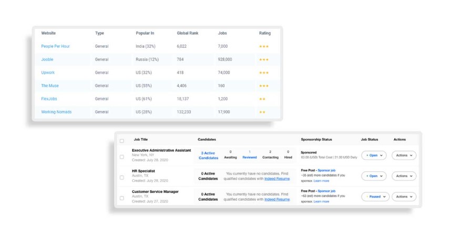The height and width of the screenshot is (237, 449).
Task: Sort by the Global Rank column header
Action: (x=188, y=33)
